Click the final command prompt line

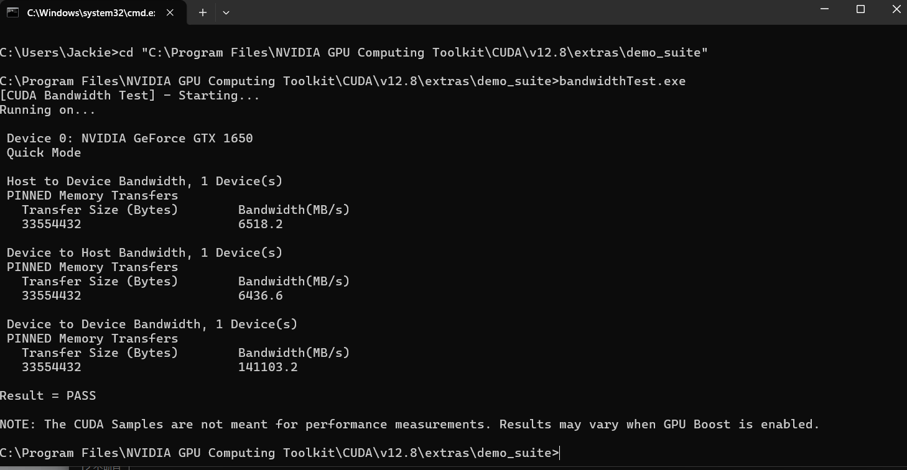(x=279, y=453)
